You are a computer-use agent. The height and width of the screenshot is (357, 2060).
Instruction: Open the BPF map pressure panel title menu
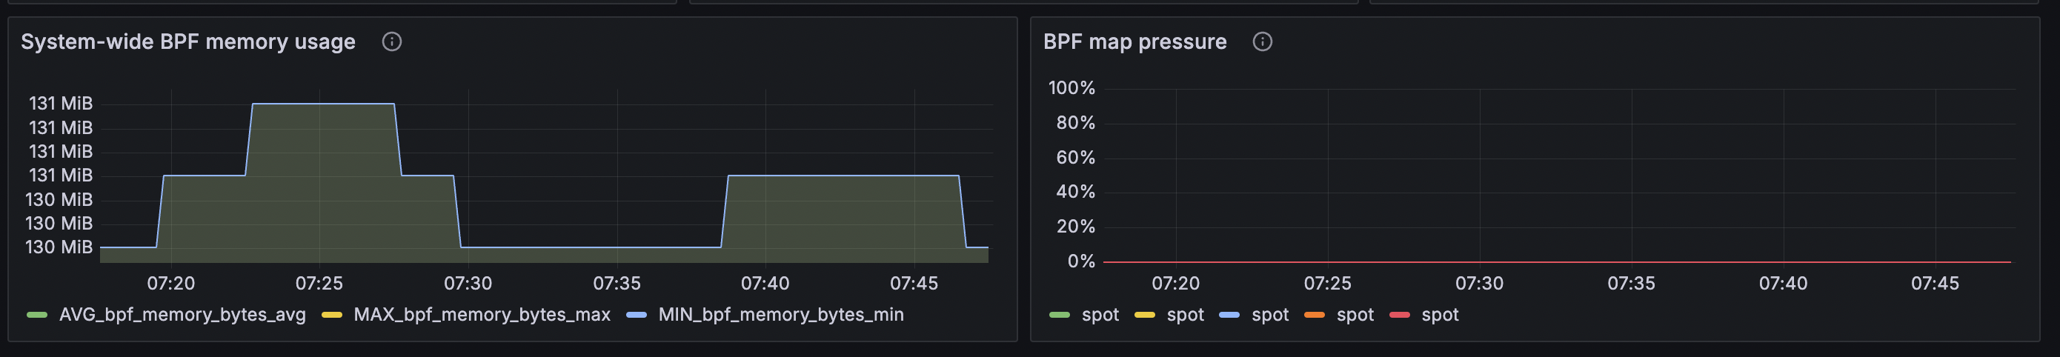coord(1134,41)
